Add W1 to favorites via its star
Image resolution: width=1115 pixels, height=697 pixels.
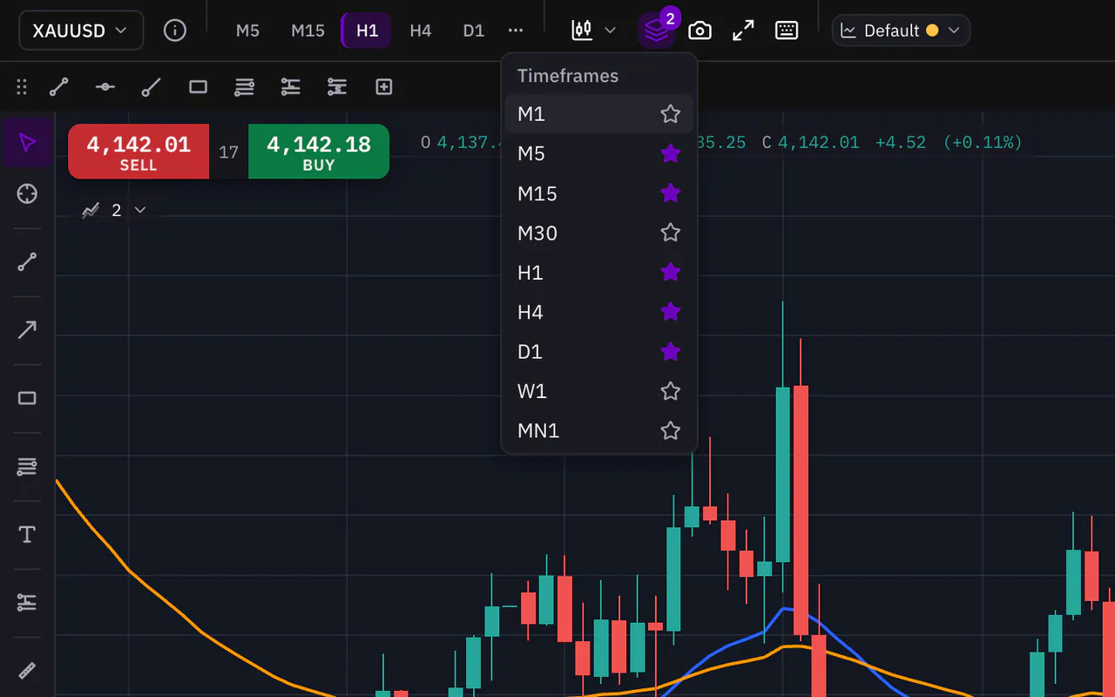pos(670,391)
